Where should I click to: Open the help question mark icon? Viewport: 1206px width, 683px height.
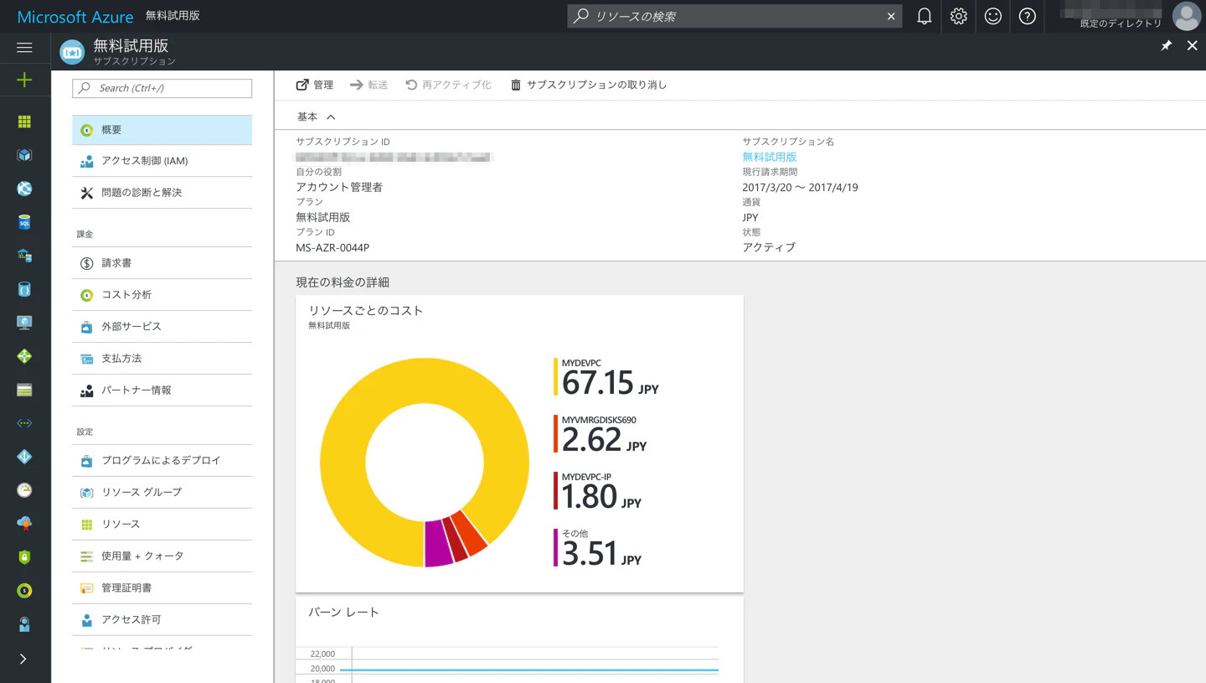click(x=1028, y=16)
